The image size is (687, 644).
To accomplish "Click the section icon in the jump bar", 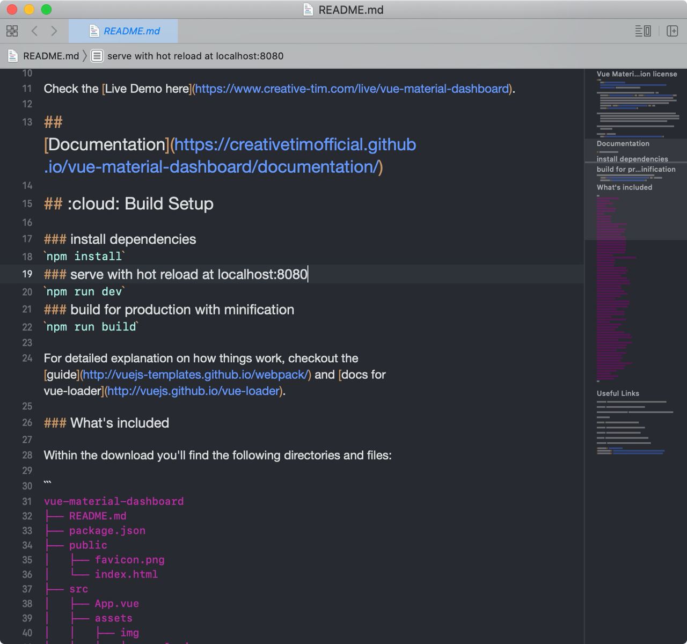I will point(97,56).
